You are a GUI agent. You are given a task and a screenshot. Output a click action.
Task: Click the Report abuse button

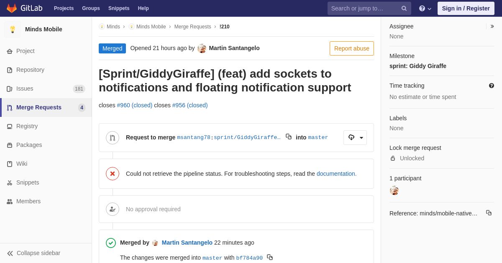pos(352,48)
